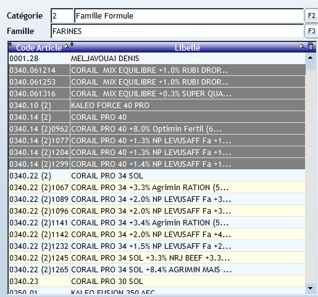Click the scrollbar down arrow

point(310,288)
